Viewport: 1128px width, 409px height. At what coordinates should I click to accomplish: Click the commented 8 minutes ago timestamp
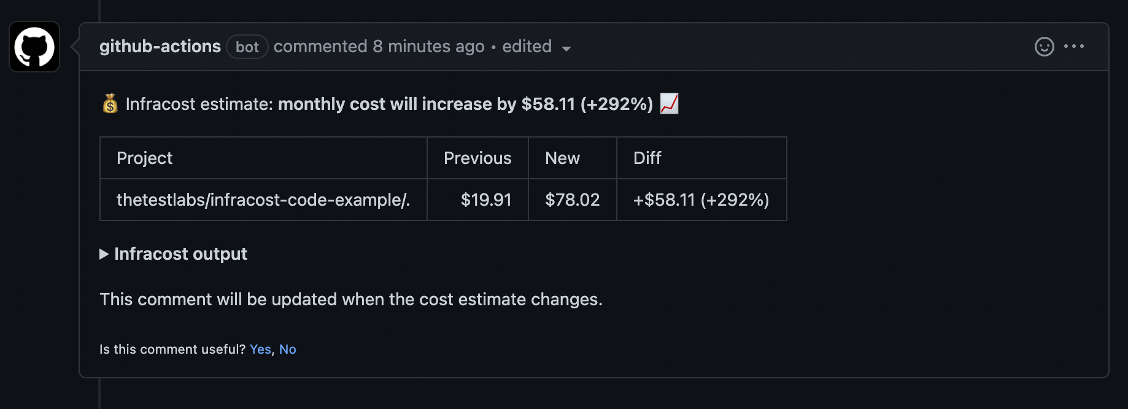[x=379, y=47]
